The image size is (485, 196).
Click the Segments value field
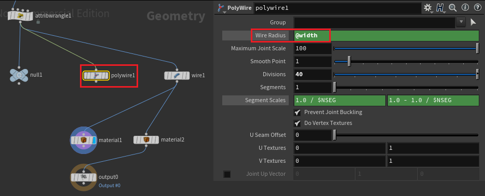[x=313, y=87]
